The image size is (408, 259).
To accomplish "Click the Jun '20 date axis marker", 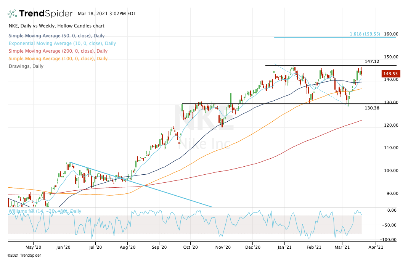I will [63, 247].
